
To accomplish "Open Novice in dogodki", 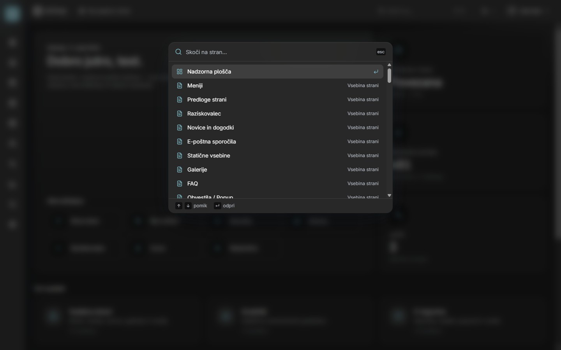I will [277, 128].
